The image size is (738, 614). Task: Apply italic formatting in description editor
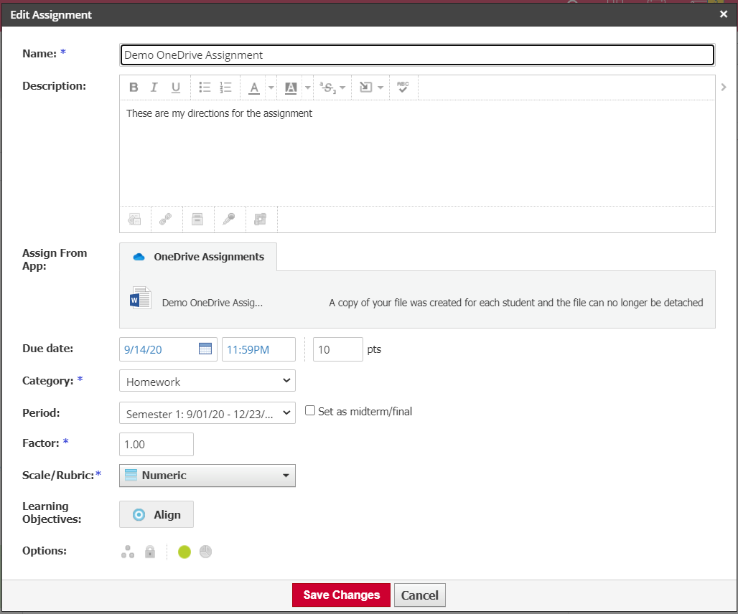(x=154, y=88)
